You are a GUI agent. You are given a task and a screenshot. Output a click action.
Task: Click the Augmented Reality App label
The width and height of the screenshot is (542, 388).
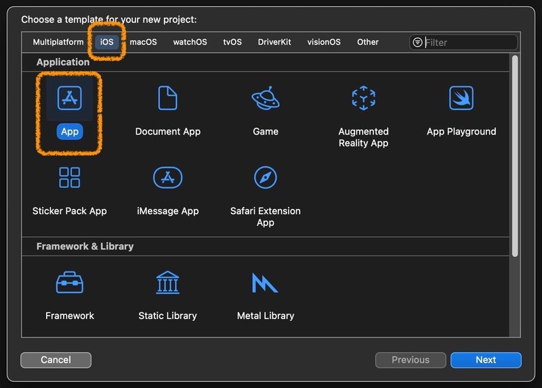coord(363,137)
